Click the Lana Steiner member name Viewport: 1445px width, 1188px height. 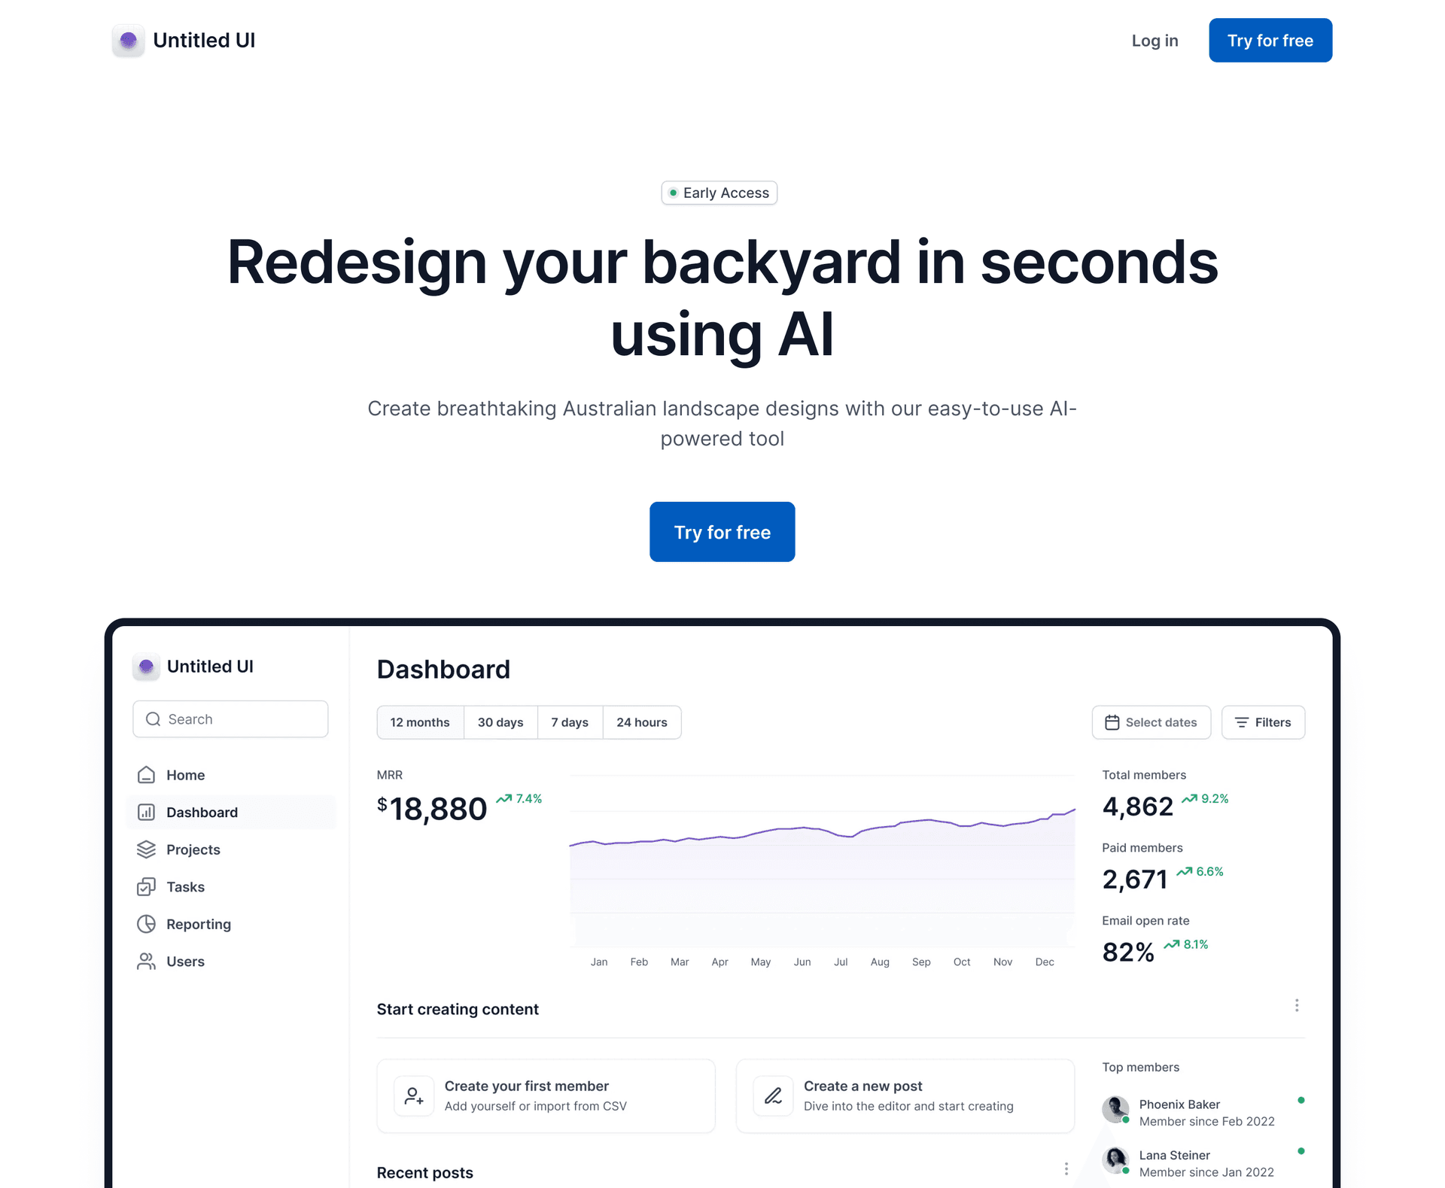(1174, 1156)
